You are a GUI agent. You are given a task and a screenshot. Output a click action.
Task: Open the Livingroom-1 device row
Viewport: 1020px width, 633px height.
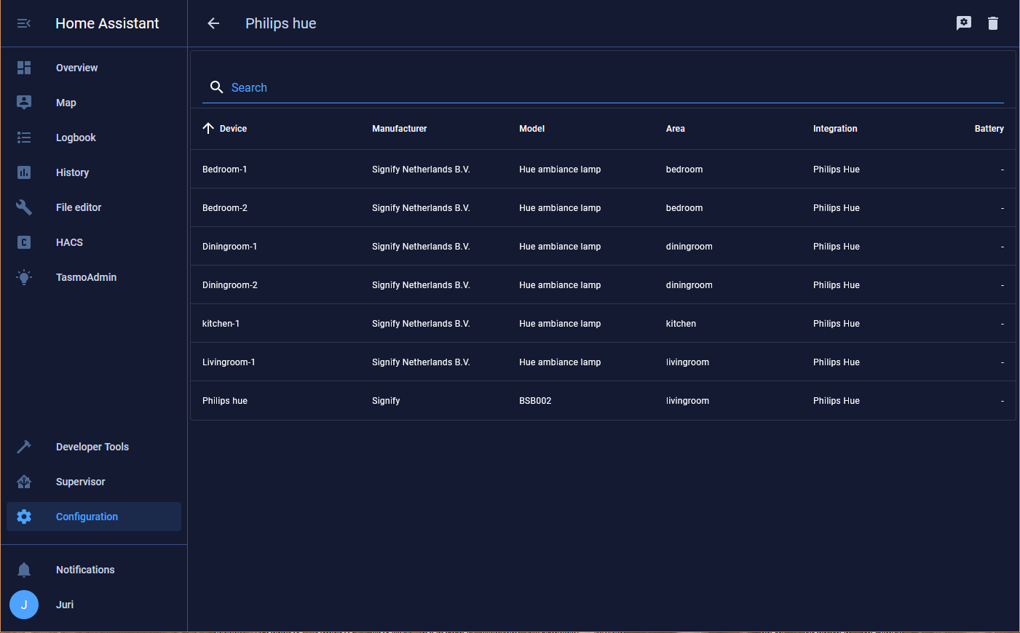tap(603, 362)
